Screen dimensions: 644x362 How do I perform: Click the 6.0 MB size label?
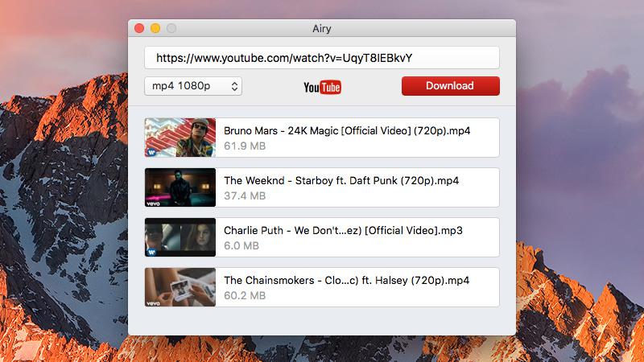tap(242, 246)
